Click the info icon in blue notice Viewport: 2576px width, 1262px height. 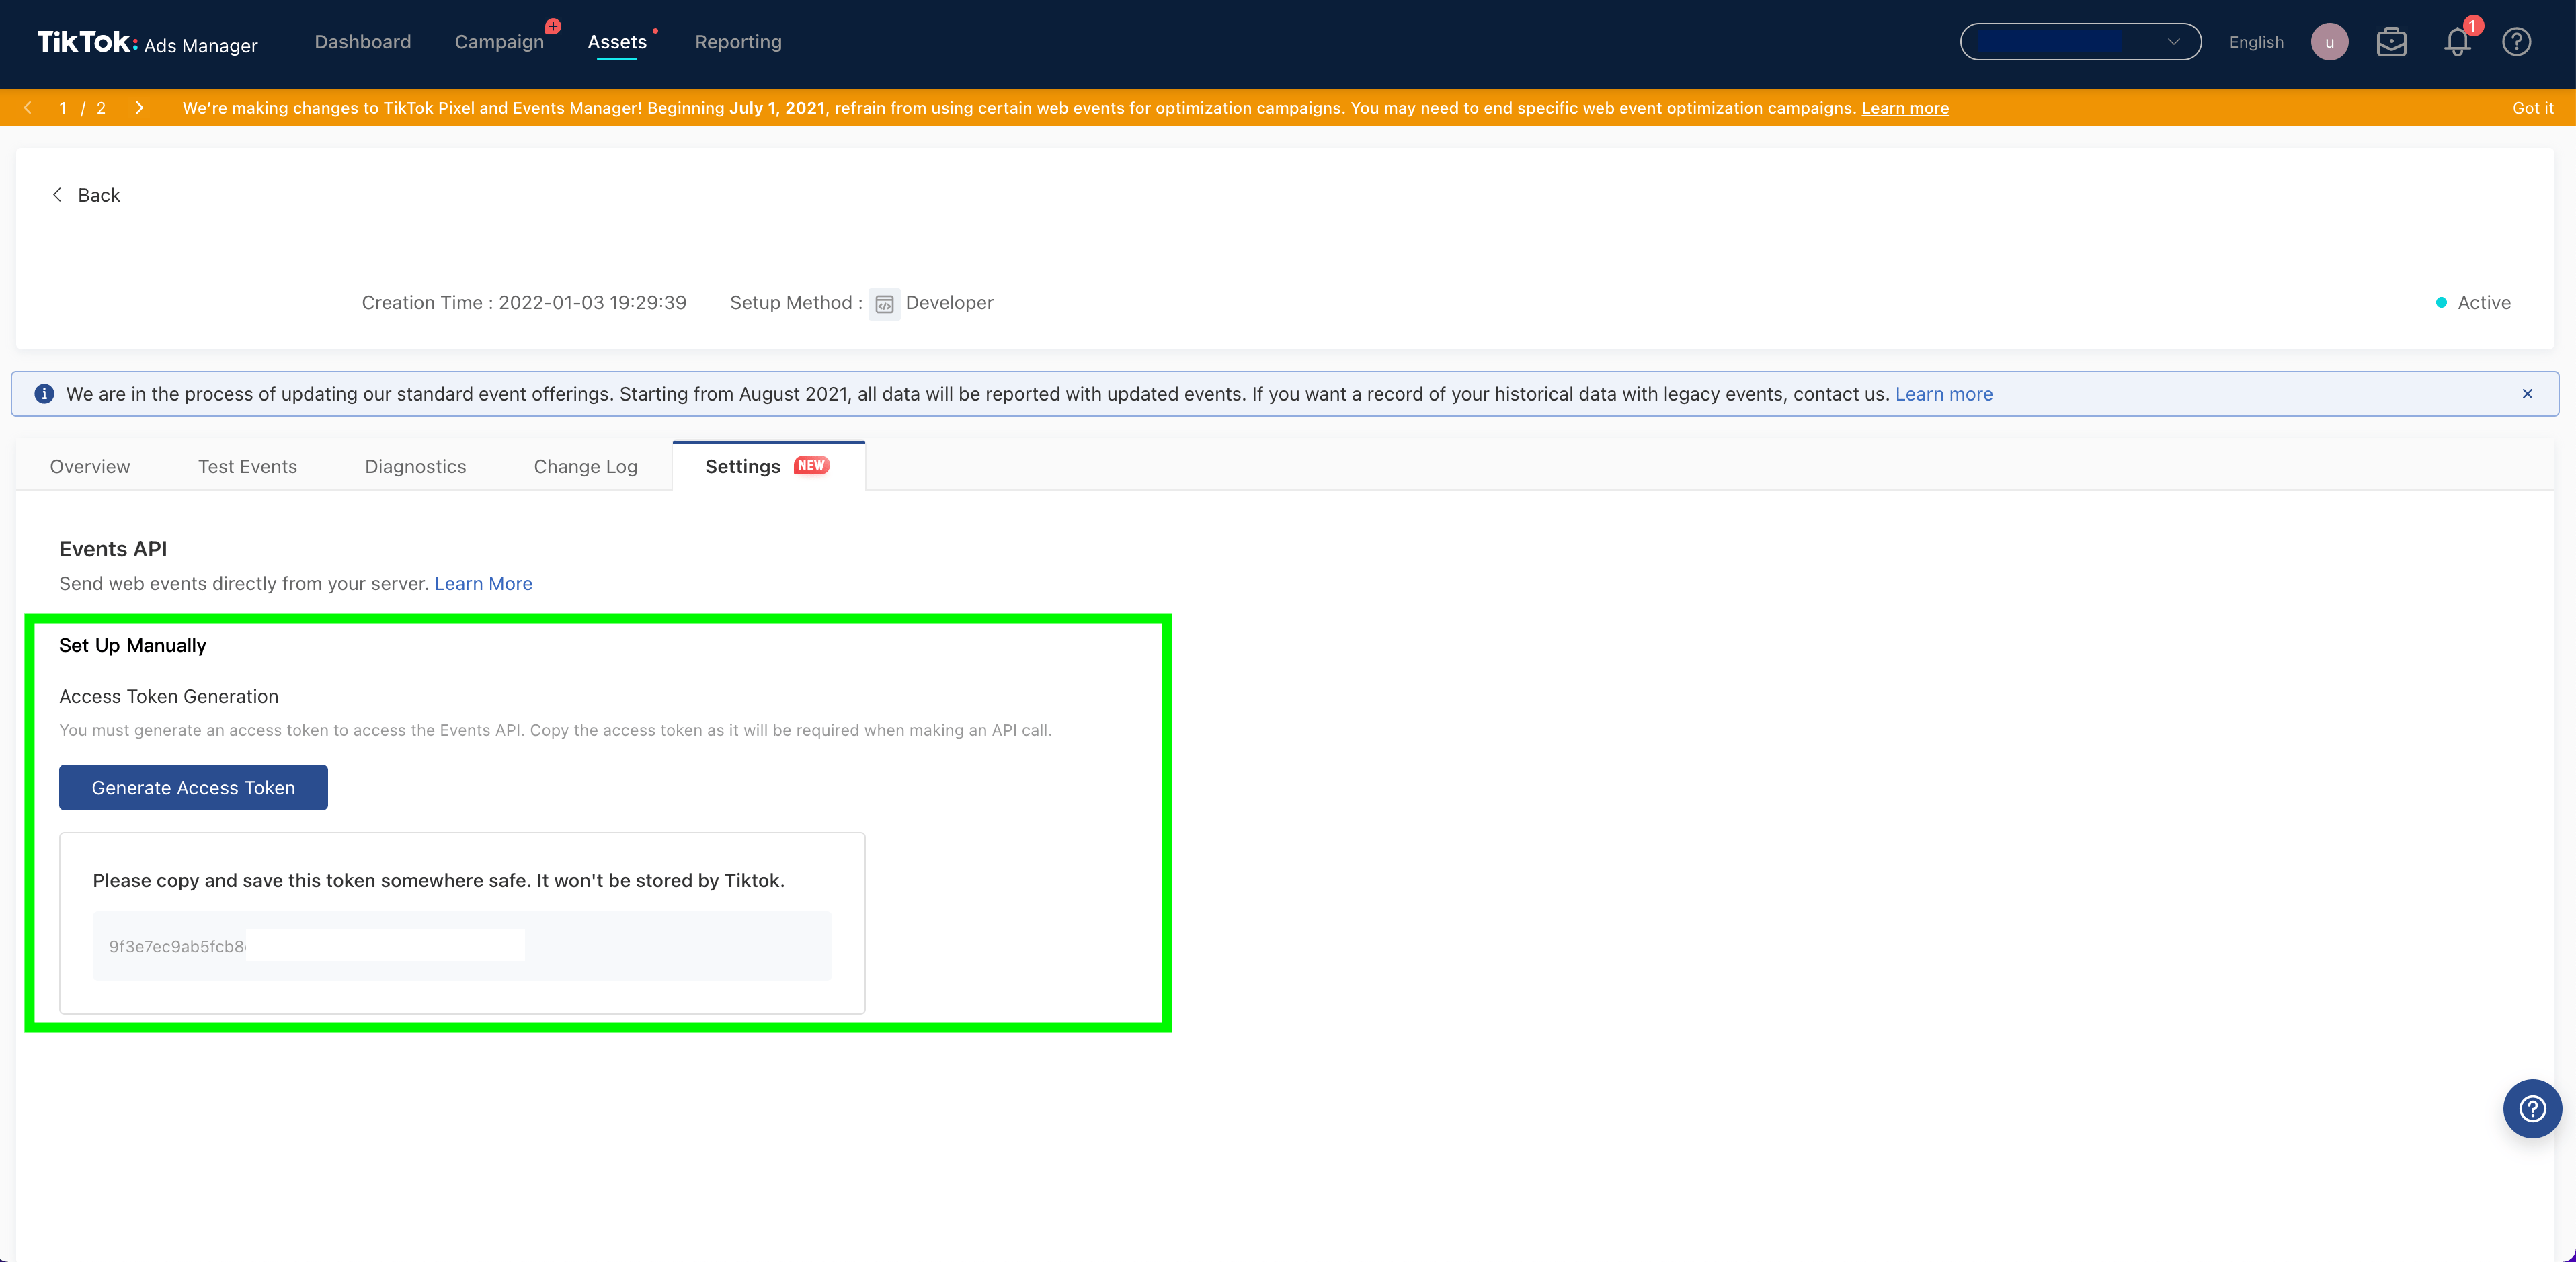click(44, 394)
